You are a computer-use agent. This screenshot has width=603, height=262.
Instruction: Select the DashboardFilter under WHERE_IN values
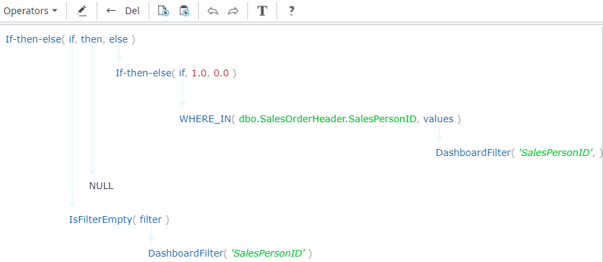click(x=473, y=153)
